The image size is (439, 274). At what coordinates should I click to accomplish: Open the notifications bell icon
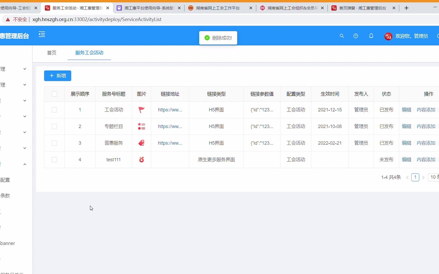pos(371,36)
